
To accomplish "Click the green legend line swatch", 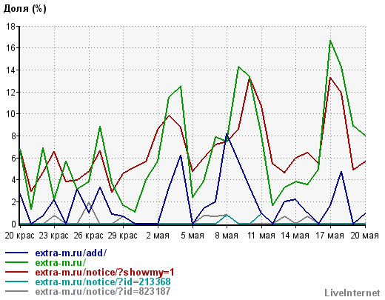I will click(16, 262).
